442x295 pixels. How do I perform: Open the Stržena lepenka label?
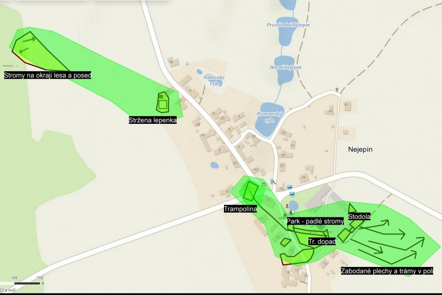point(153,120)
